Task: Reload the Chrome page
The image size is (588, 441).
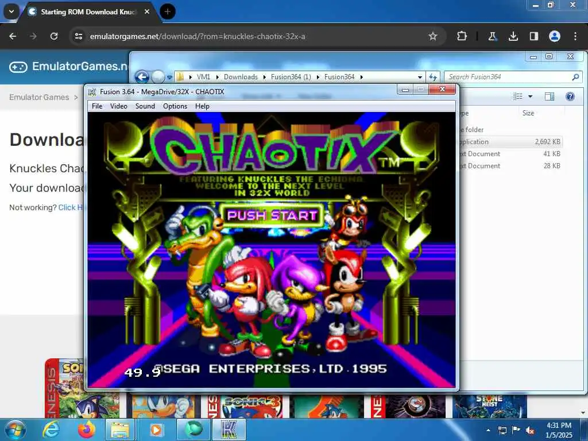Action: [x=54, y=36]
